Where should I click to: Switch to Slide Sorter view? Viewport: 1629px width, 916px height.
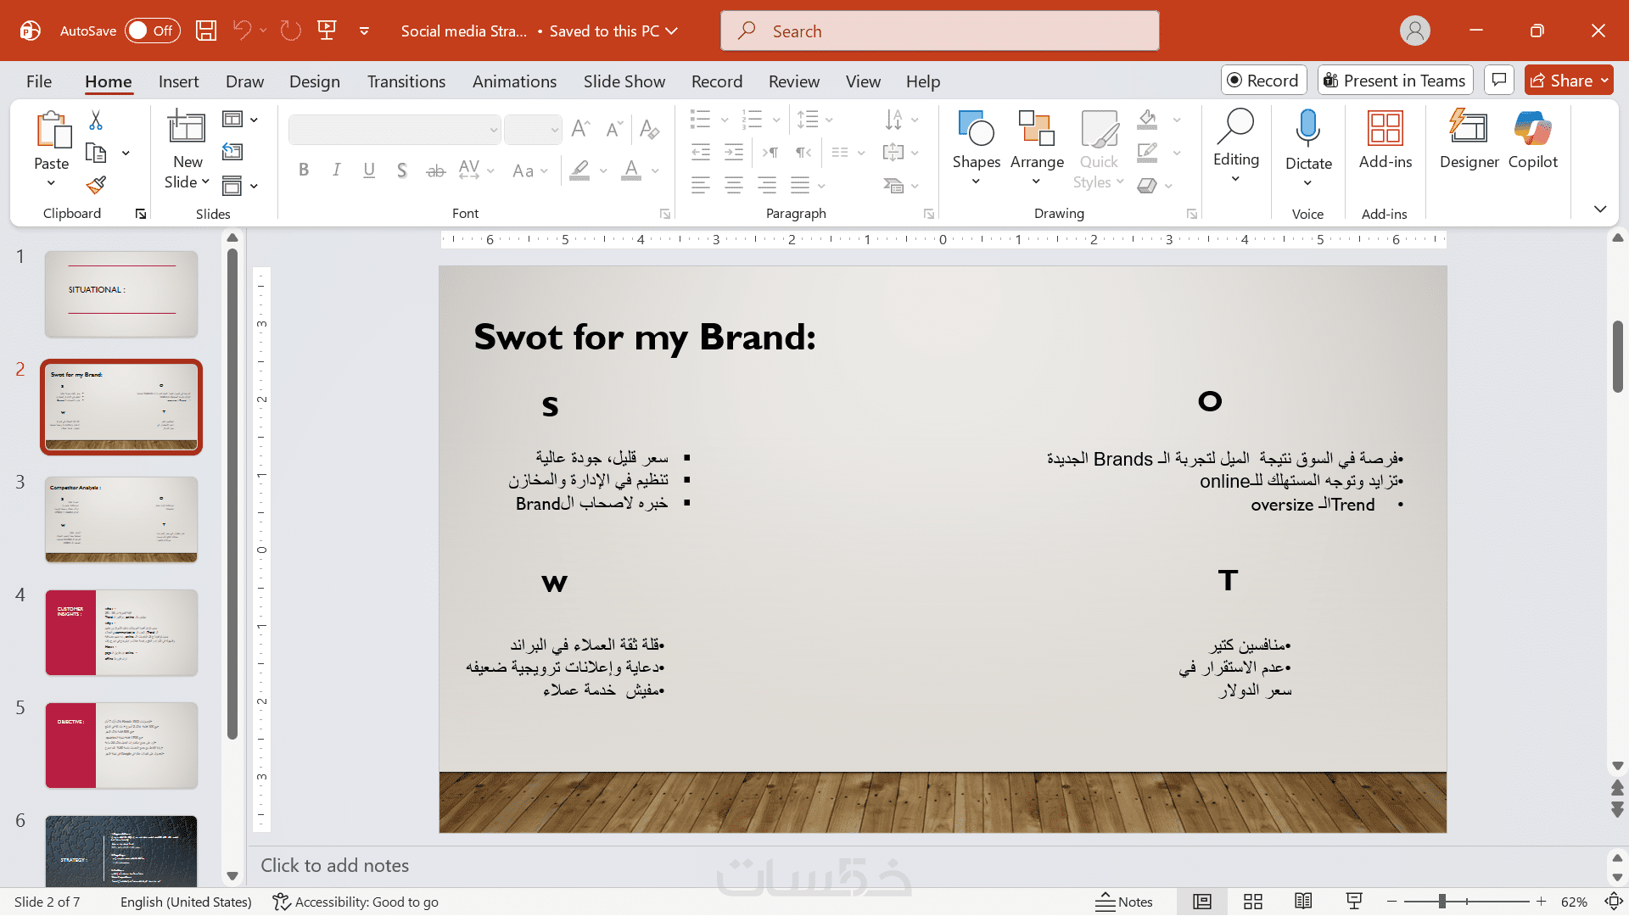point(1252,902)
